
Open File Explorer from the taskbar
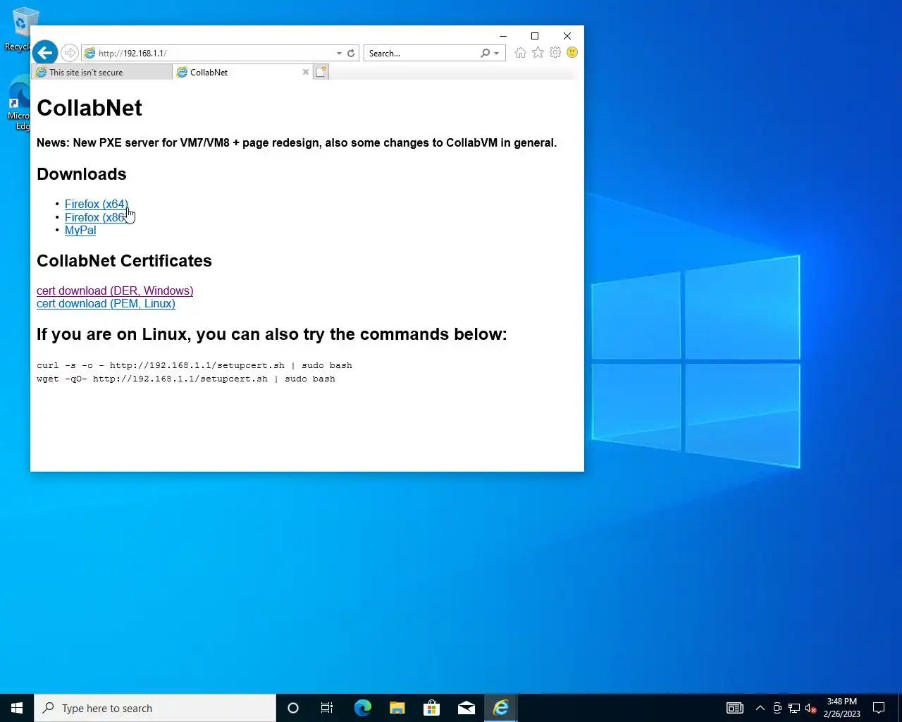(x=397, y=708)
